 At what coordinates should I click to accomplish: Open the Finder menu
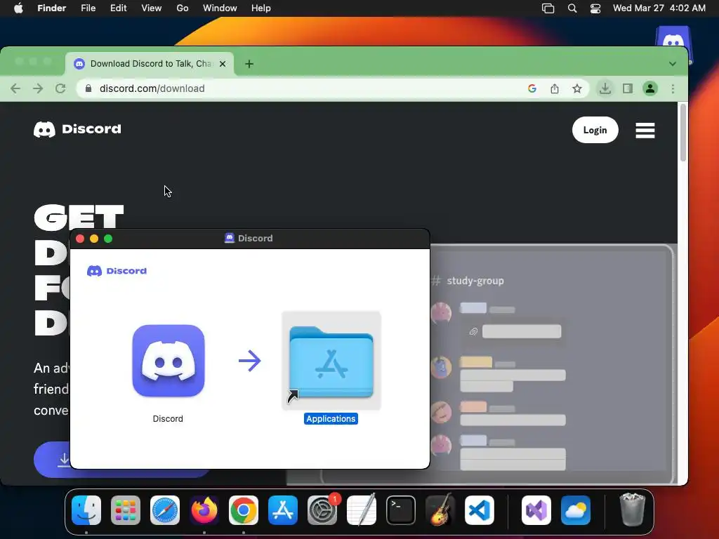click(x=51, y=8)
